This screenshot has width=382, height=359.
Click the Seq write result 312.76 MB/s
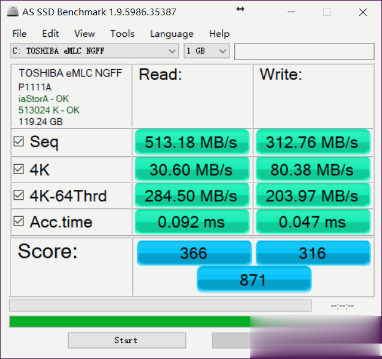coord(313,142)
